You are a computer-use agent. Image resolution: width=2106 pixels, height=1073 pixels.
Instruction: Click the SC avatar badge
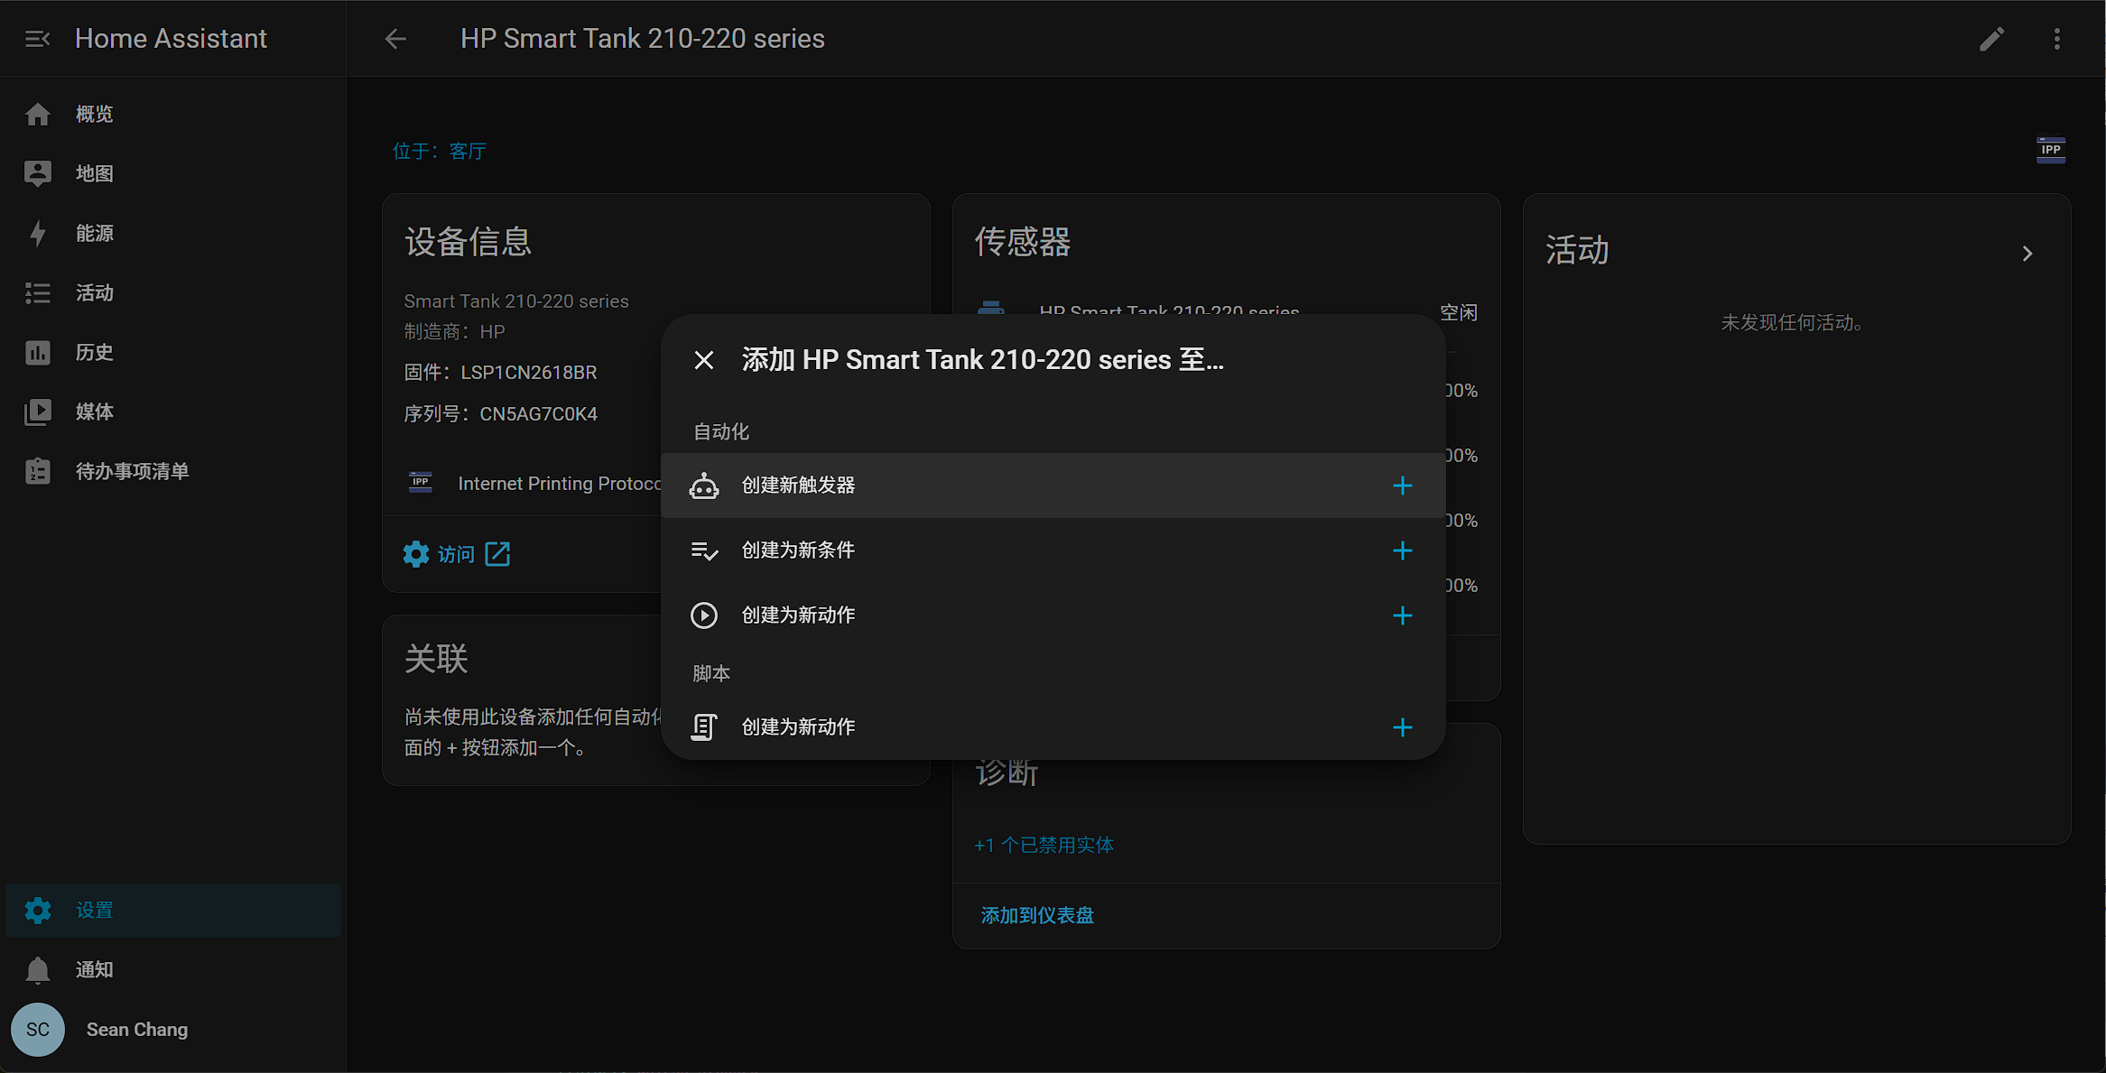(38, 1030)
